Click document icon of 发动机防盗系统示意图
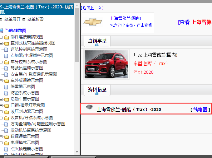The width and height of the screenshot is (212, 158). pos(6,130)
